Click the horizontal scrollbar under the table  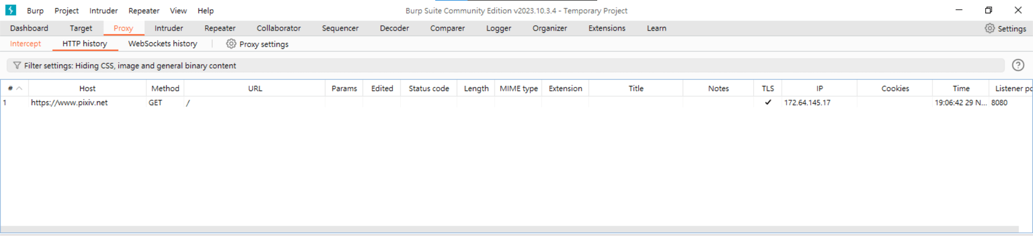(x=510, y=229)
